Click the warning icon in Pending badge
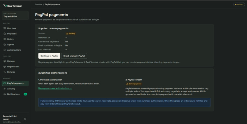The height and width of the screenshot is (124, 247). [67, 34]
